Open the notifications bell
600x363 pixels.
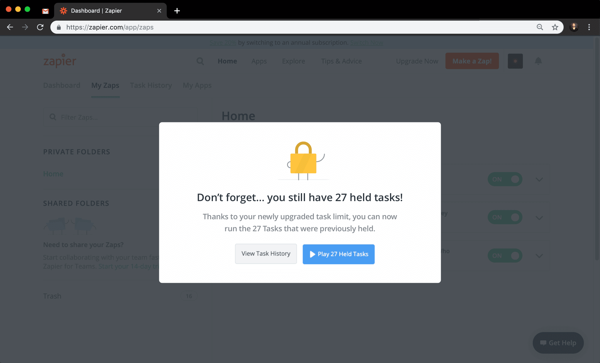pyautogui.click(x=538, y=61)
